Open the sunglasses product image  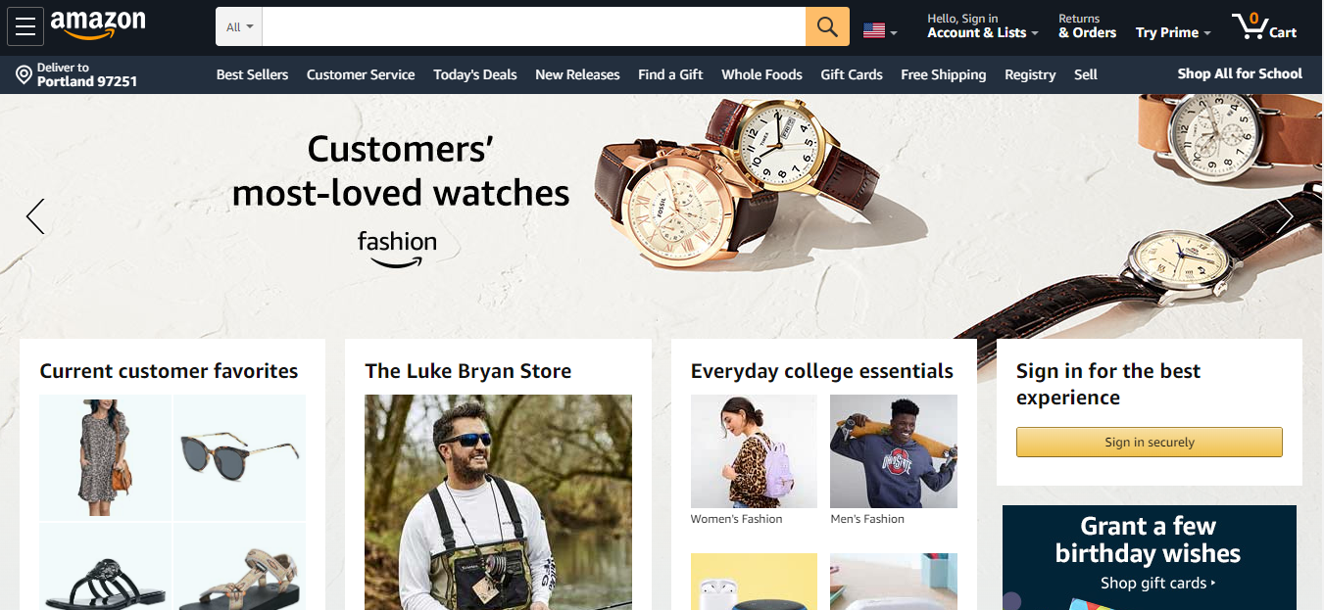(x=239, y=457)
